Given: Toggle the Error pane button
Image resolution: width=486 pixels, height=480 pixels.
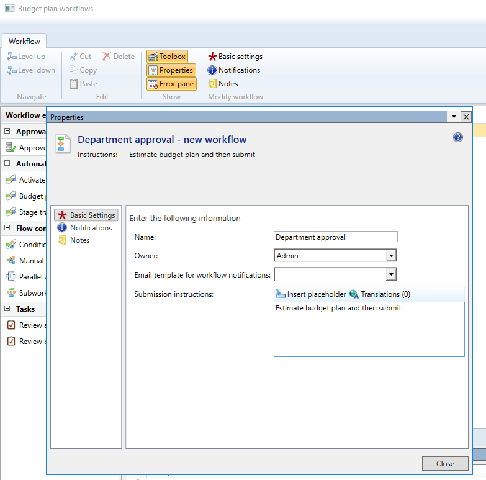Looking at the screenshot, I should pyautogui.click(x=171, y=84).
